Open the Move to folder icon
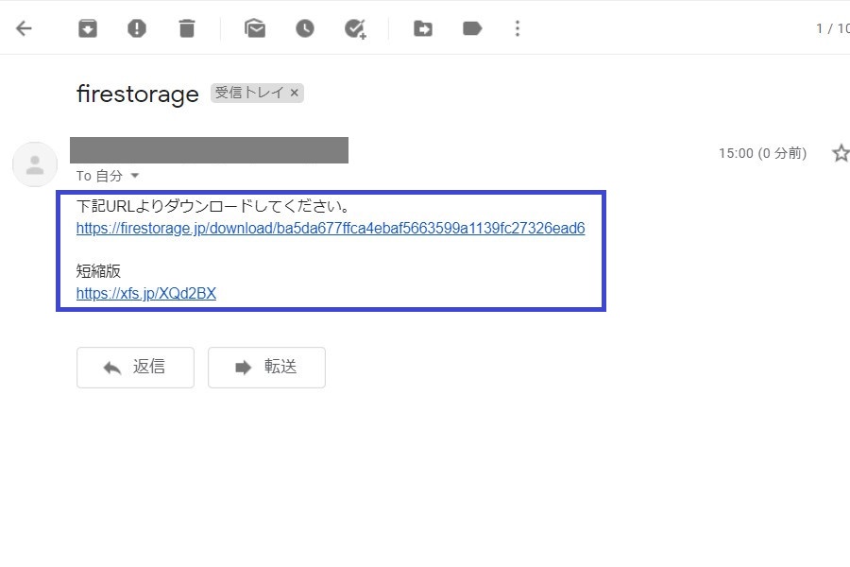This screenshot has width=850, height=567. click(423, 28)
